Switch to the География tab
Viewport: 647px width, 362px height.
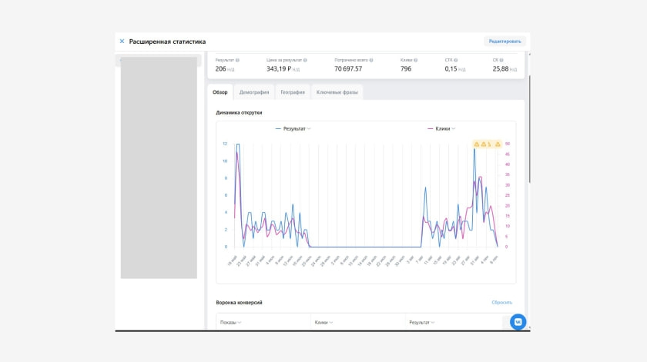pos(293,92)
